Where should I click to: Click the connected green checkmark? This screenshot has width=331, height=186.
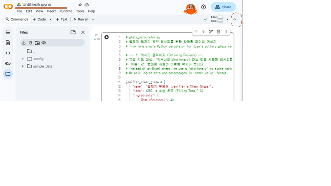pyautogui.click(x=206, y=19)
